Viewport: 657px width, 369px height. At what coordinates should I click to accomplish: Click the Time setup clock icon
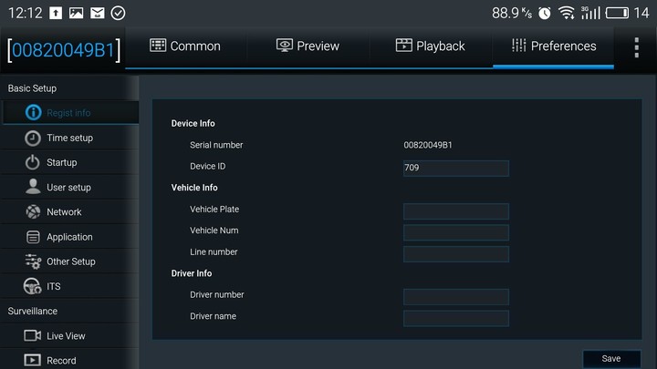33,138
